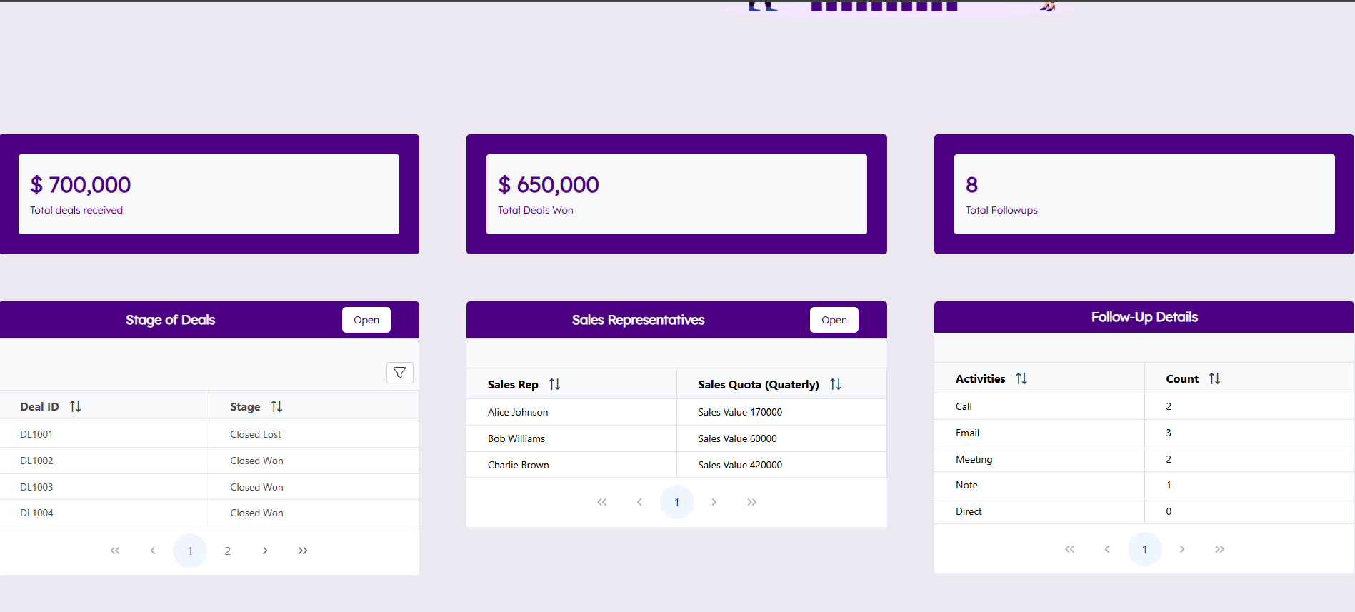Screen dimensions: 1355x612
Task: Select deal DL1004 cell
Action: point(104,513)
